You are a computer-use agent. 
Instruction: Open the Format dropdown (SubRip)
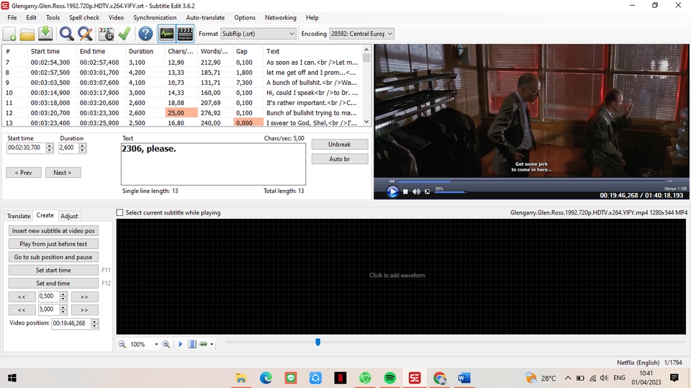258,34
